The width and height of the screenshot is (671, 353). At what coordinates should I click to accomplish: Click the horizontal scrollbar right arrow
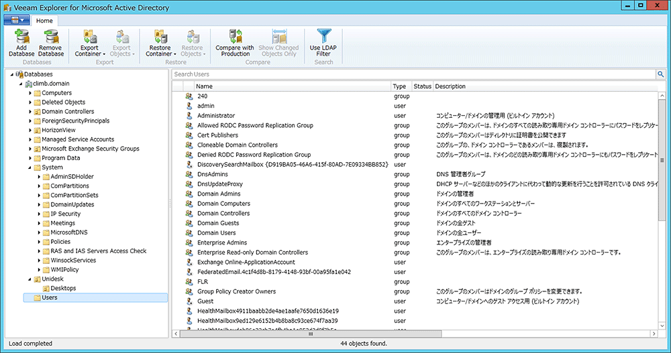(x=654, y=334)
